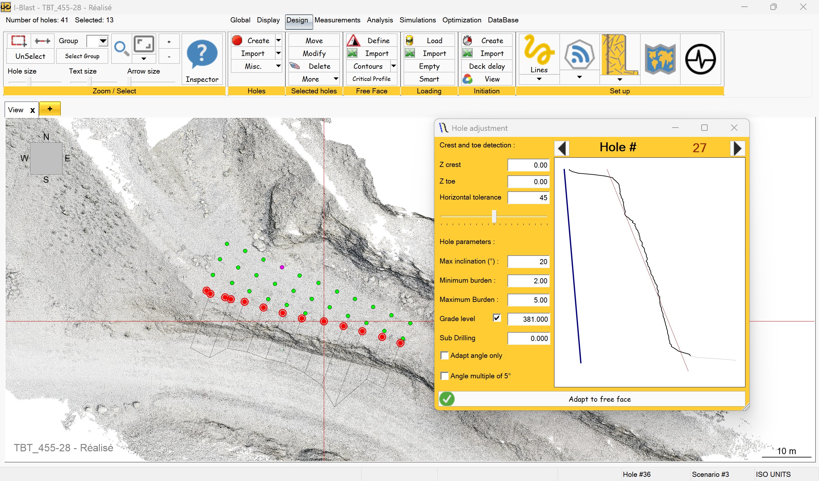Open dropdown arrow next to Create holes
819x481 pixels.
pos(278,40)
